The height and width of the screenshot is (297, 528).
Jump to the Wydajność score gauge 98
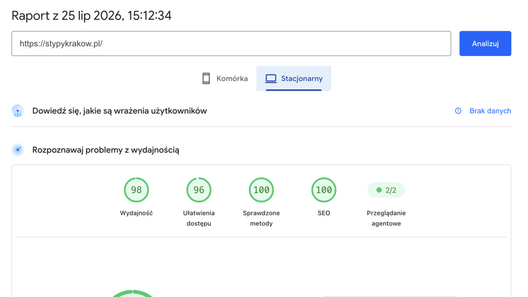(136, 190)
